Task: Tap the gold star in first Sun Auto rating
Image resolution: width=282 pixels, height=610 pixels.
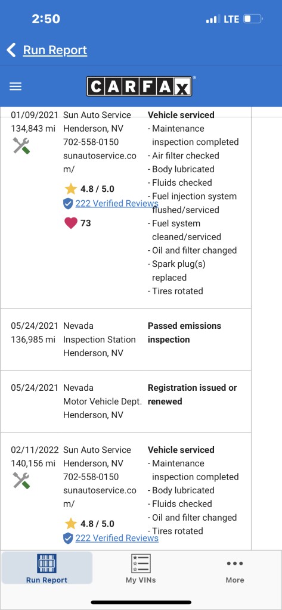Action: (x=70, y=189)
